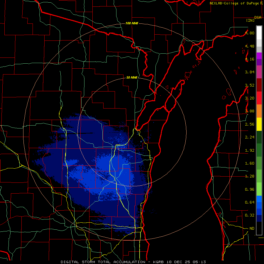Click the 0.64 legend value
The image size is (264, 264).
point(250,202)
